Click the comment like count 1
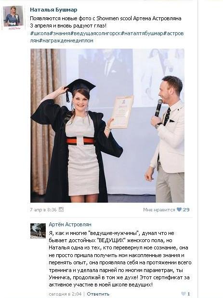Image resolution: width=223 pixels, height=298 pixels. (x=189, y=294)
